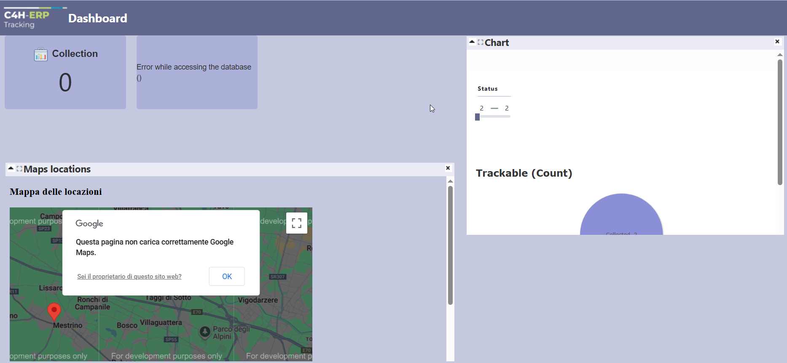Open the 'Sei il proprietario di questo sito web?' link
787x363 pixels.
(x=129, y=277)
